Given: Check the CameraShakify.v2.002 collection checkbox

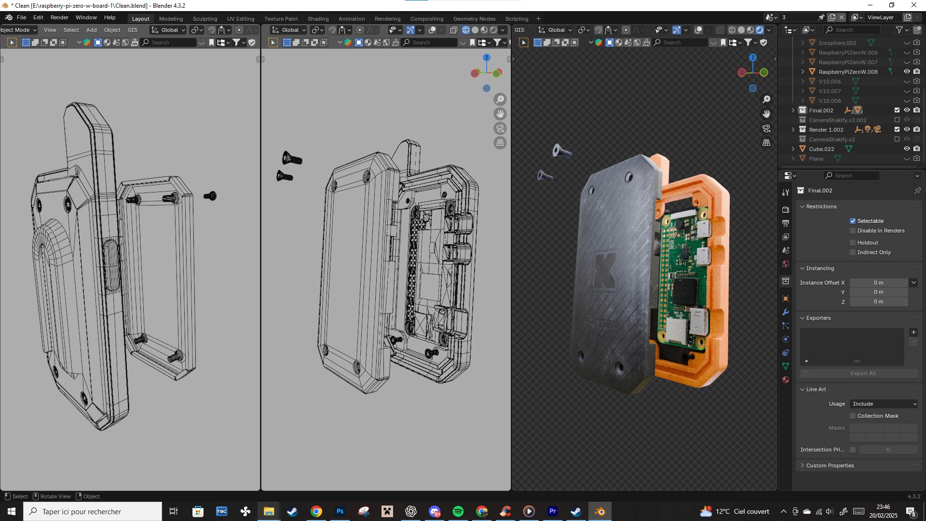Looking at the screenshot, I should (897, 120).
